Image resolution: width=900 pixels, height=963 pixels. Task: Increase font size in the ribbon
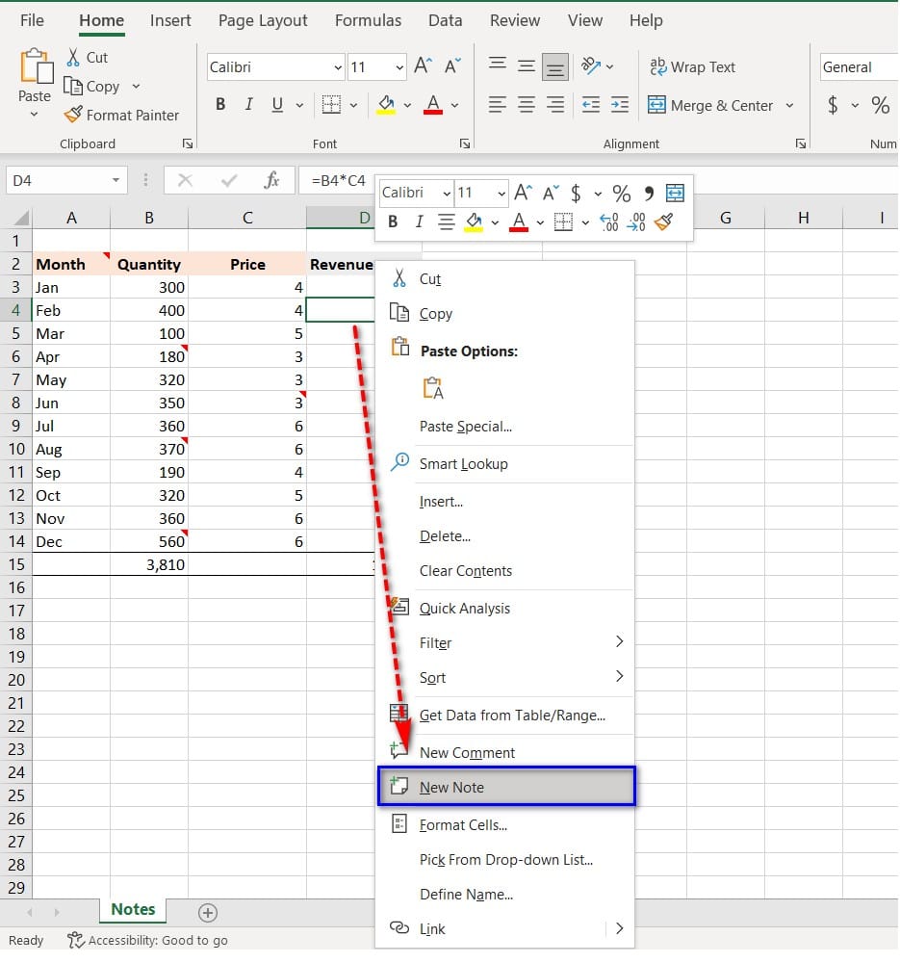[423, 65]
